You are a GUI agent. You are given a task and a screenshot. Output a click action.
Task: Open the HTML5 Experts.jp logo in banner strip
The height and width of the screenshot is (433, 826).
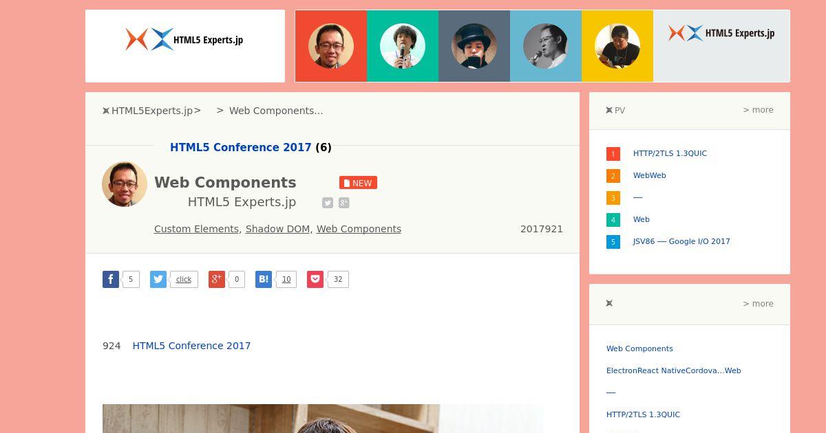[x=721, y=33]
